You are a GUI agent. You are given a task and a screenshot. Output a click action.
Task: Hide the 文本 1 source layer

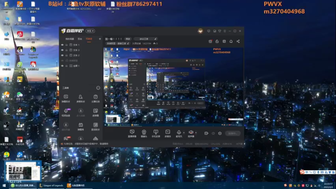coord(62,45)
